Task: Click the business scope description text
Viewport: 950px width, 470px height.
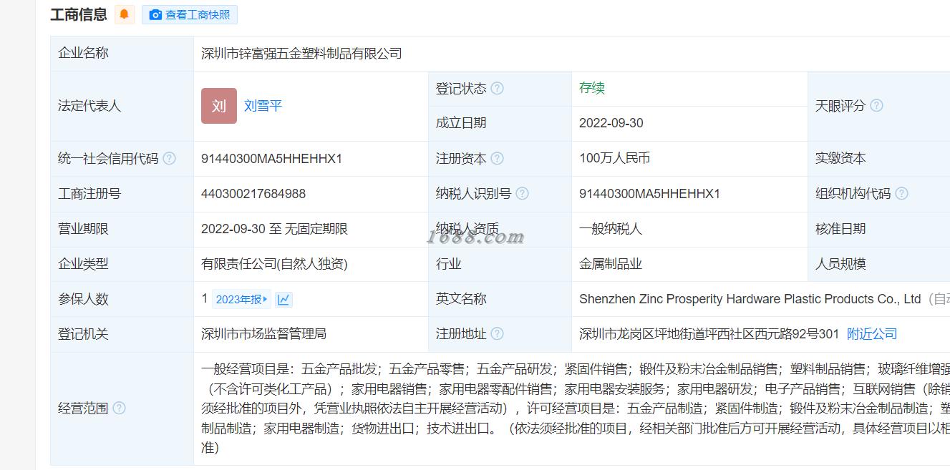Action: (576, 408)
